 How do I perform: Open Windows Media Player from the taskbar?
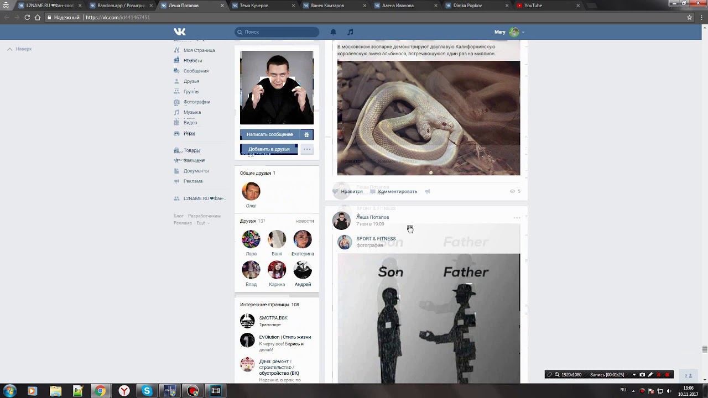point(32,391)
